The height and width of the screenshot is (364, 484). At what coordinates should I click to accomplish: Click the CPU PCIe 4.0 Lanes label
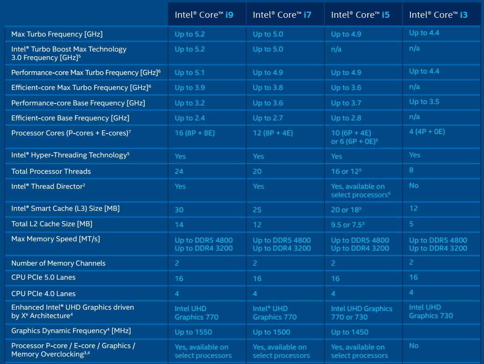(x=43, y=294)
